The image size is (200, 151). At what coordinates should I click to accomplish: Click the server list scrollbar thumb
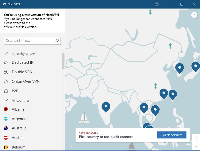pos(63,61)
